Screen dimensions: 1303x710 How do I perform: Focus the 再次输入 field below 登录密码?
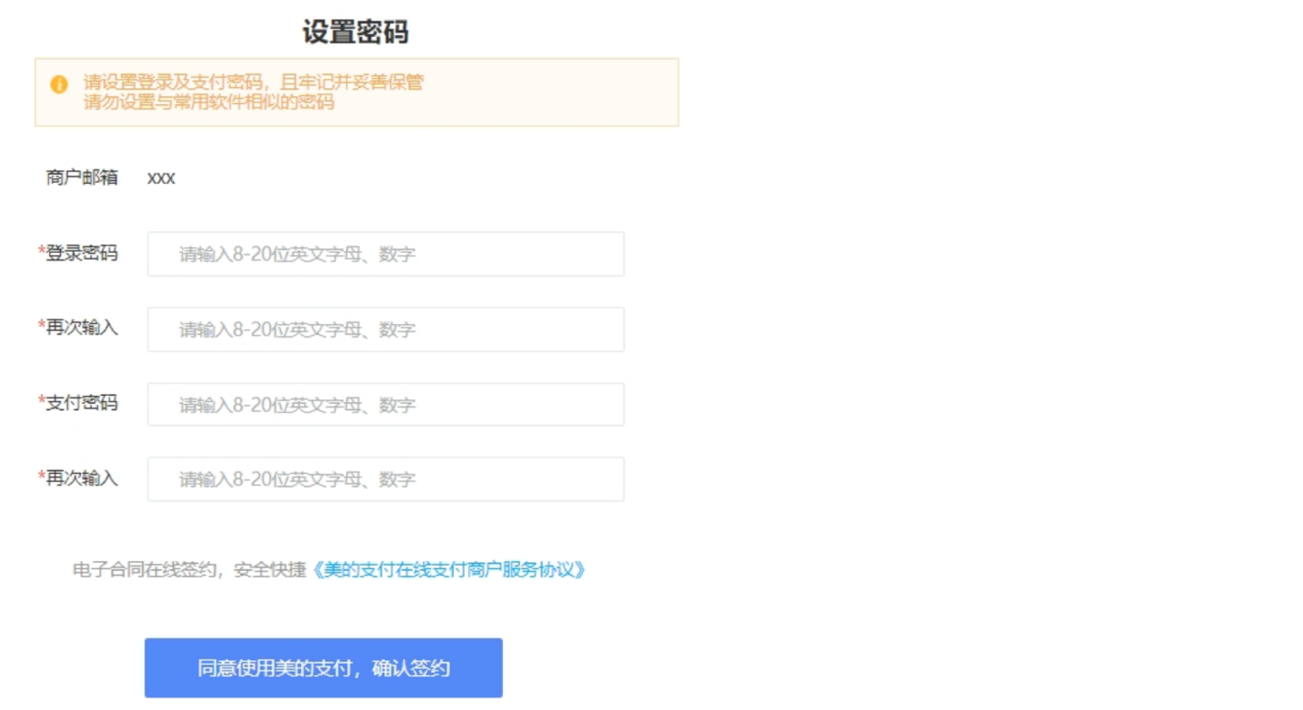tap(386, 329)
